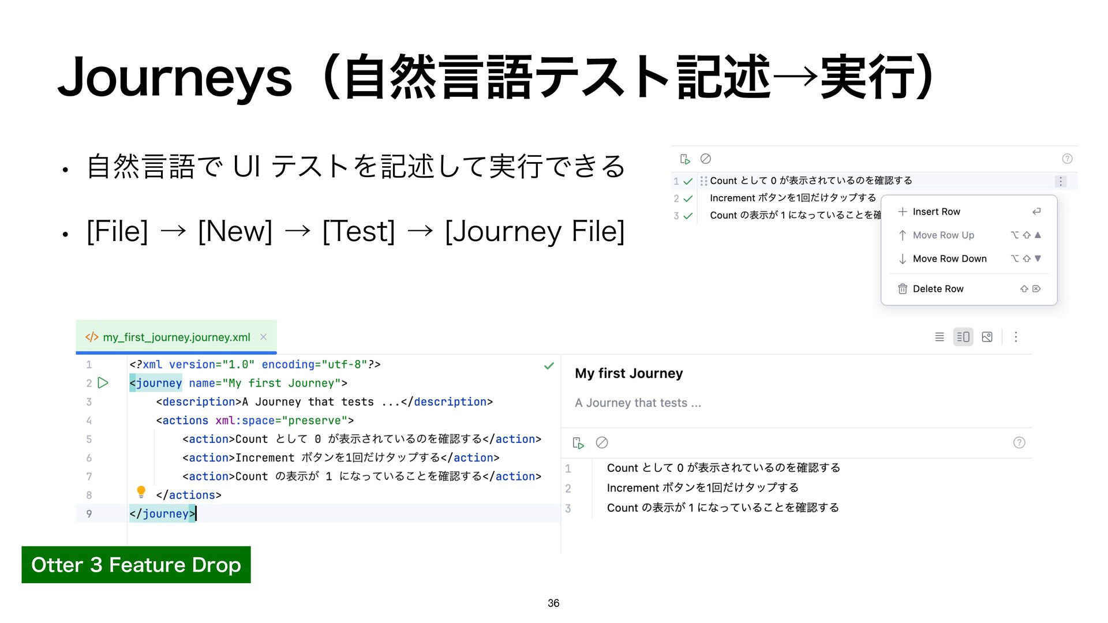Viewport: 1108px width, 623px height.
Task: Switch to editor-only view mode
Action: click(x=939, y=337)
